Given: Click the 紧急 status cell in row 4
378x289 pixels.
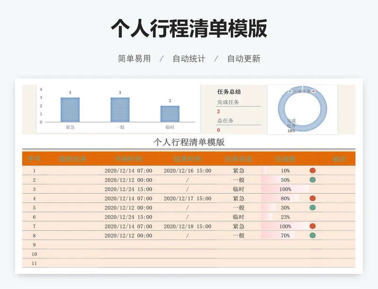Looking at the screenshot, I should coord(239,198).
